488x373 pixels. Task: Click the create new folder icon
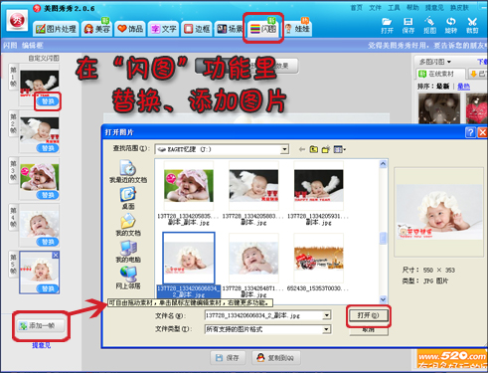click(326, 149)
